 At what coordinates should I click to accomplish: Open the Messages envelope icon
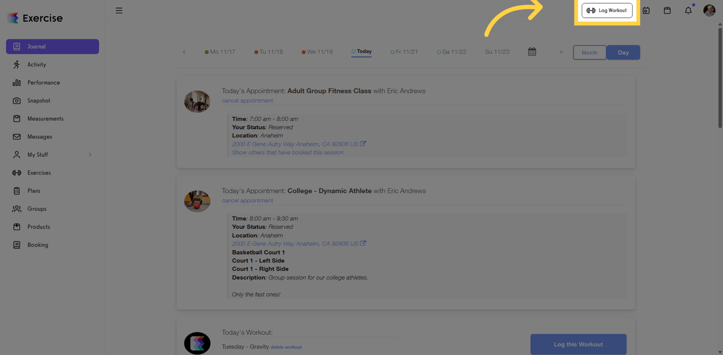(x=16, y=136)
